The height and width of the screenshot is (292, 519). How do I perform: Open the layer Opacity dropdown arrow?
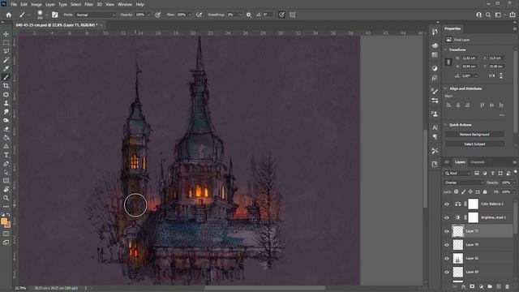pos(513,182)
